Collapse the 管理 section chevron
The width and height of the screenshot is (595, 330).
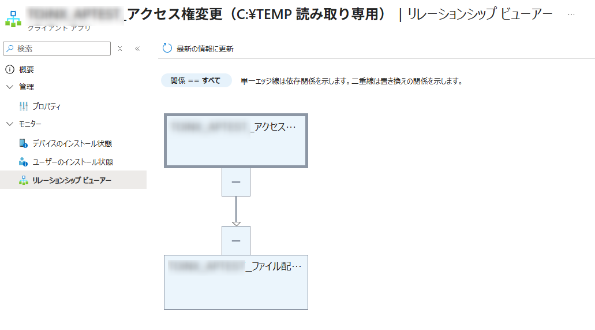(9, 87)
